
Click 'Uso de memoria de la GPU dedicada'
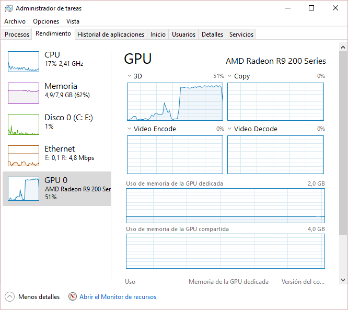175,183
